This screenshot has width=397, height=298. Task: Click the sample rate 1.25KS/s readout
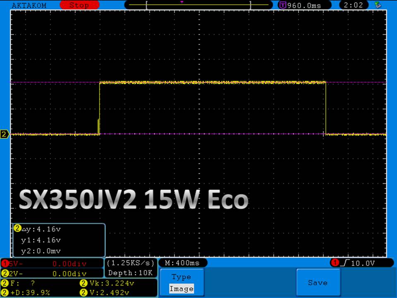pos(131,263)
